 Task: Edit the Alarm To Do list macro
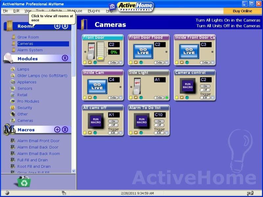159,133
